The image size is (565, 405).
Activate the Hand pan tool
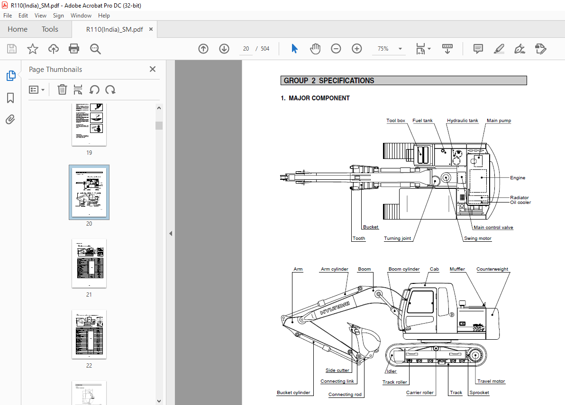315,49
